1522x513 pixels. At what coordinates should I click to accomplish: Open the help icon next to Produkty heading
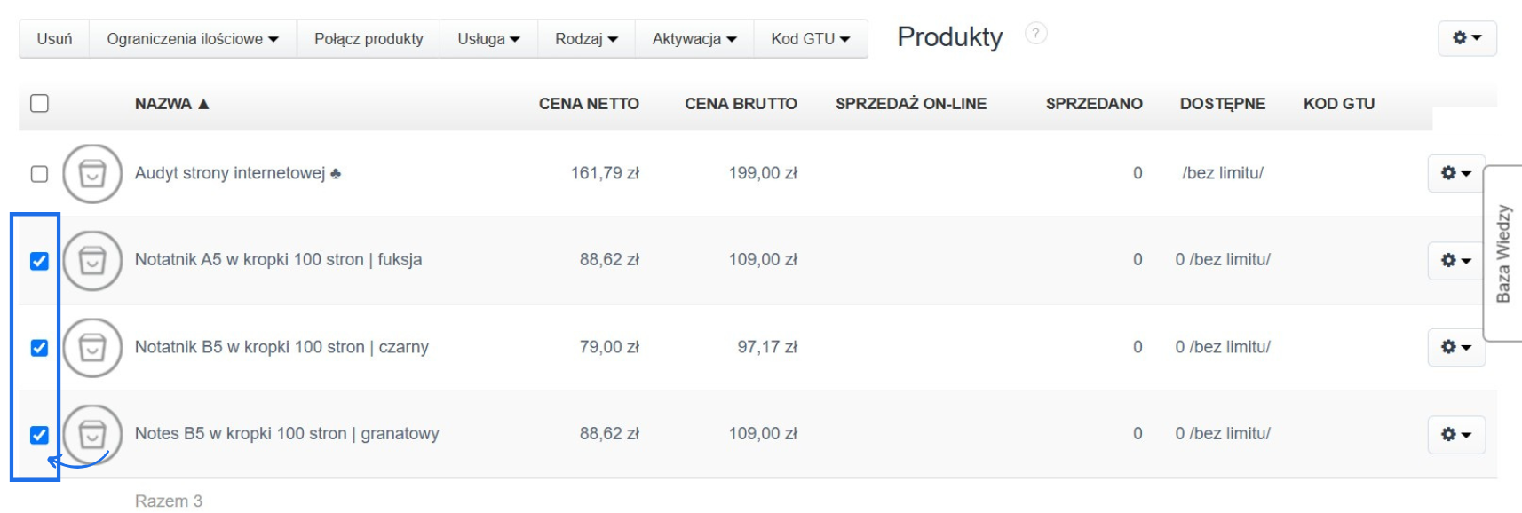[x=1035, y=34]
